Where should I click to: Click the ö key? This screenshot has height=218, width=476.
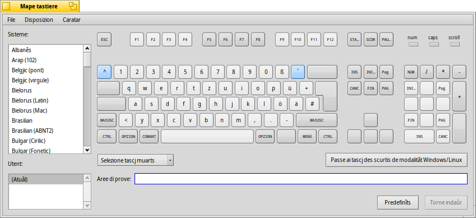tap(280, 104)
